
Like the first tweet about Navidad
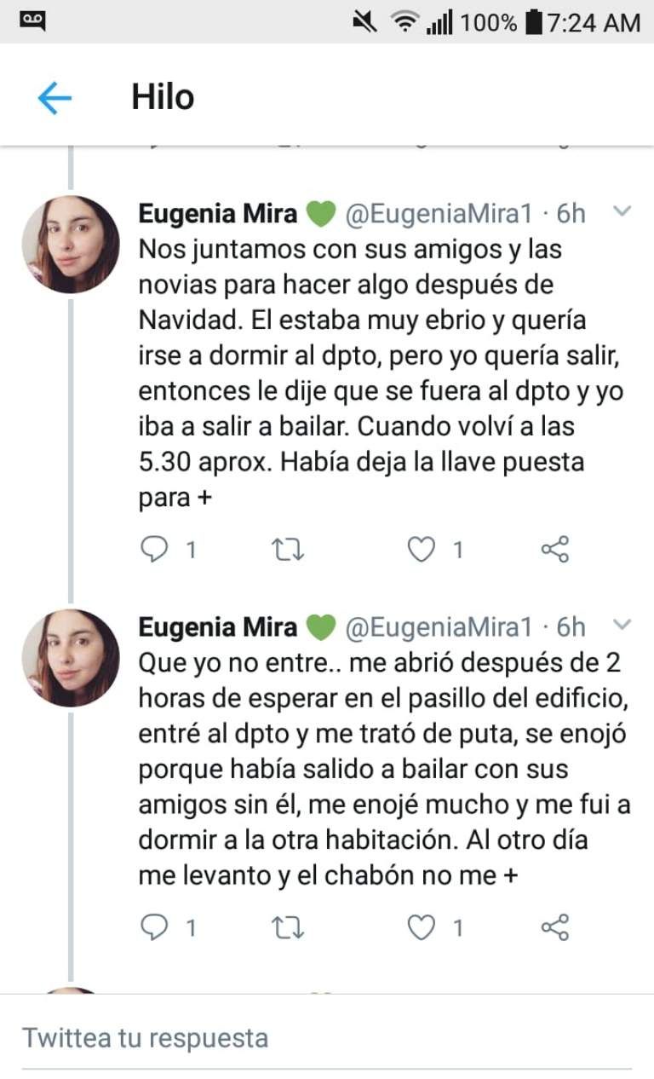point(421,550)
